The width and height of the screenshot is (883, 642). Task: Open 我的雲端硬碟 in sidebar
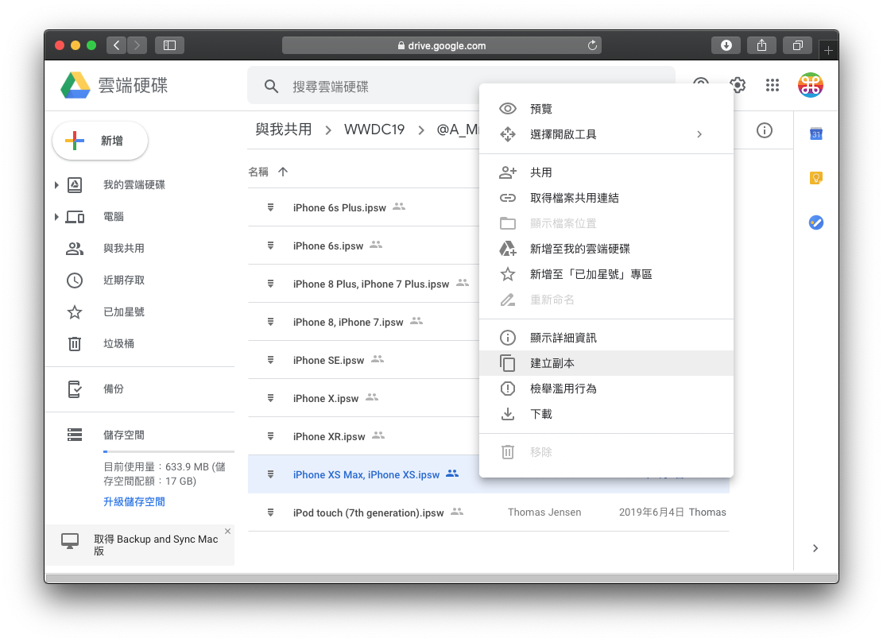pyautogui.click(x=134, y=184)
